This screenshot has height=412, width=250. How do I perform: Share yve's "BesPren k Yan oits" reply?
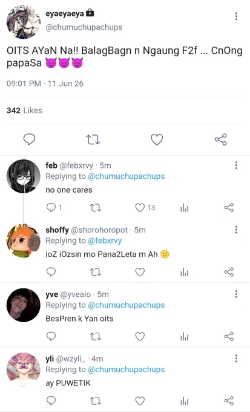coord(229,336)
